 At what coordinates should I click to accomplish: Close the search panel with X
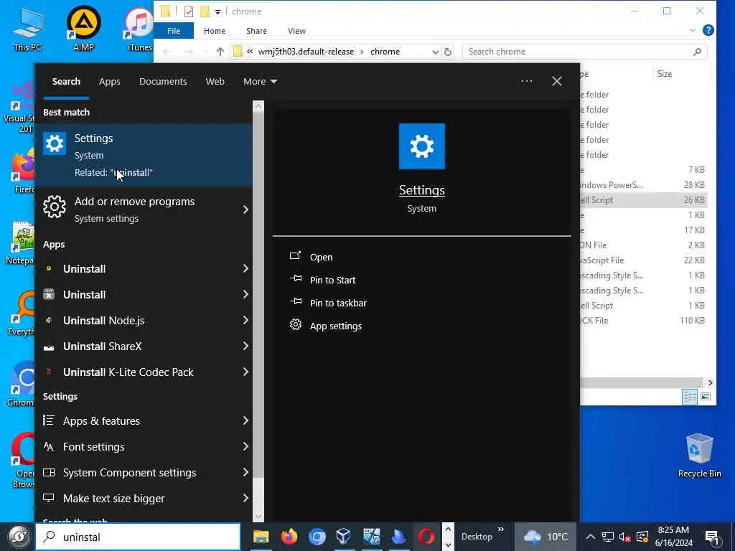coord(557,81)
